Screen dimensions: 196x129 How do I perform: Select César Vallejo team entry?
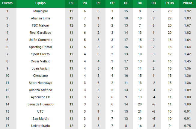tap(40, 61)
